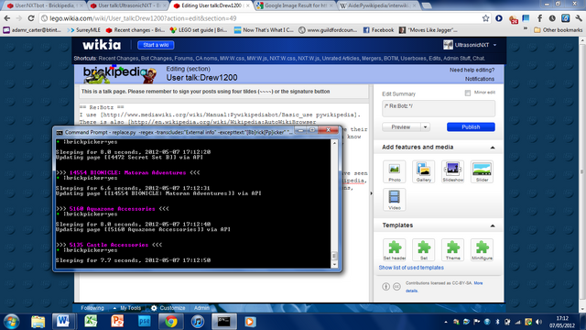Screen dimensions: 586x330
Task: Click the Command Prompt scrollbar thumb
Action: (334, 256)
